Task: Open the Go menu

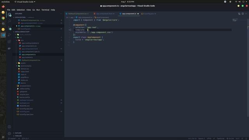Action: click(x=34, y=10)
